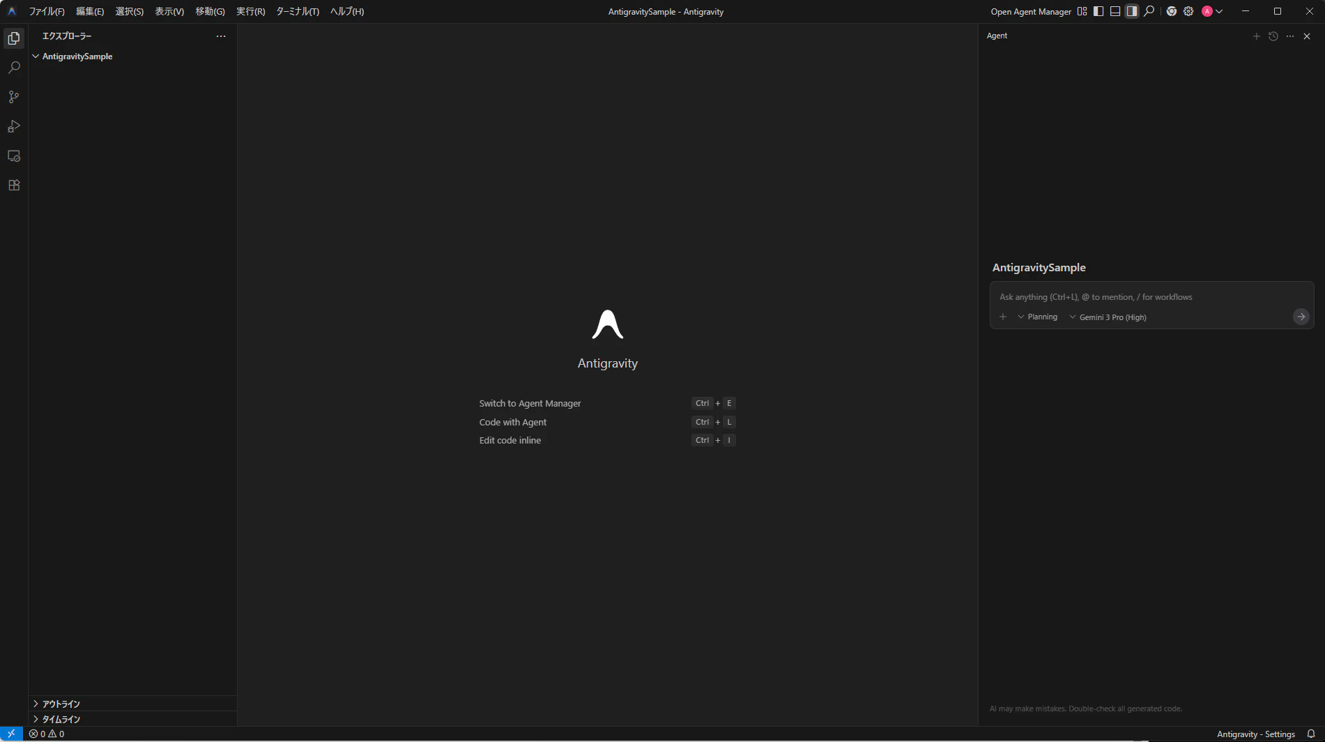
Task: Open the Search view in the activity bar
Action: tap(14, 68)
